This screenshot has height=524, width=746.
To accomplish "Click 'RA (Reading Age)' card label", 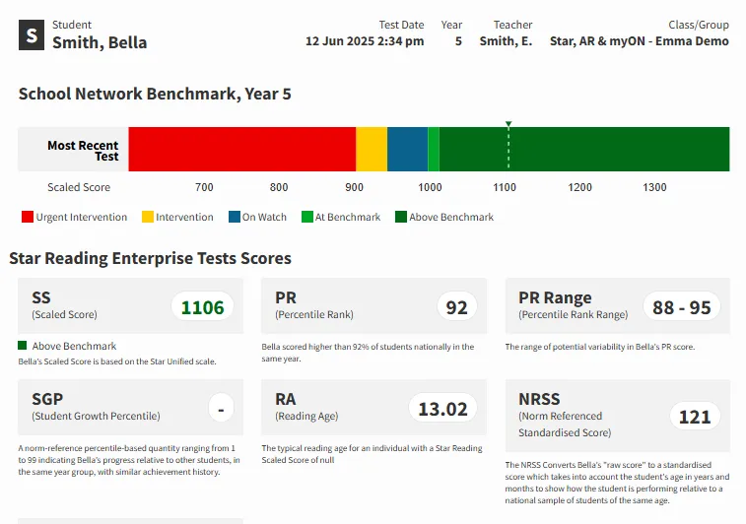I will [x=306, y=407].
